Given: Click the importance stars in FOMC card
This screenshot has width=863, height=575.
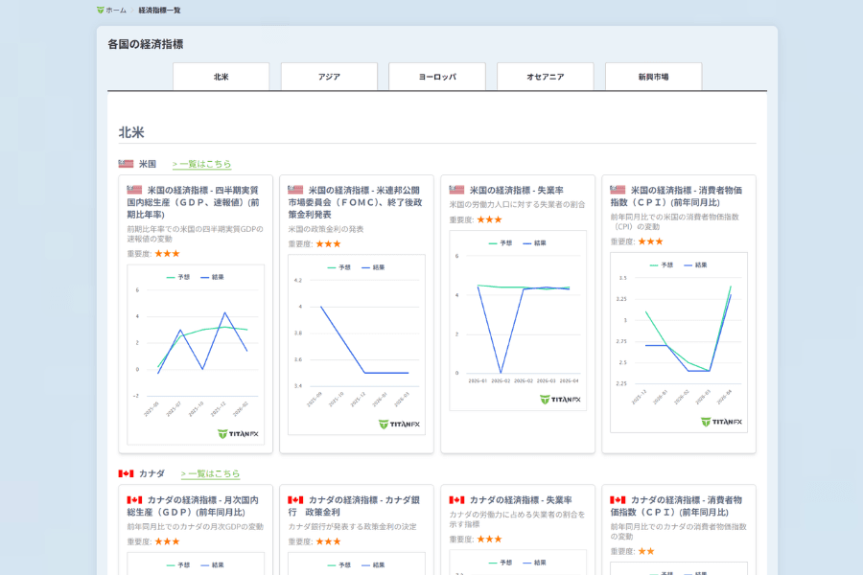Looking at the screenshot, I should tap(329, 243).
